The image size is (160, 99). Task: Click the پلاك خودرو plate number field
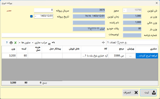[89, 29]
